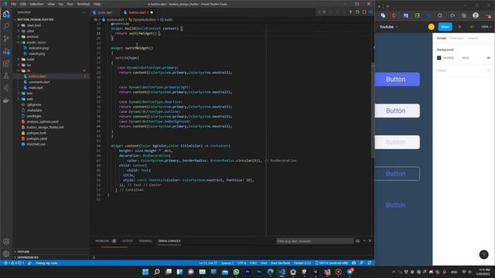Viewport: 495px width, 278px height.
Task: Click the red stop debug icon
Action: (364, 12)
